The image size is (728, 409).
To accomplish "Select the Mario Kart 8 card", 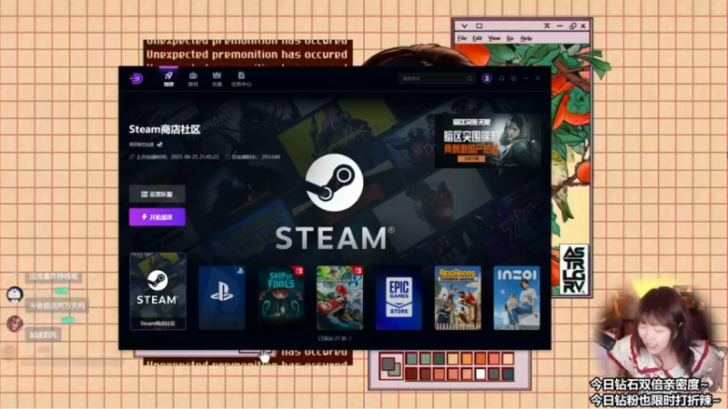I will click(x=339, y=298).
